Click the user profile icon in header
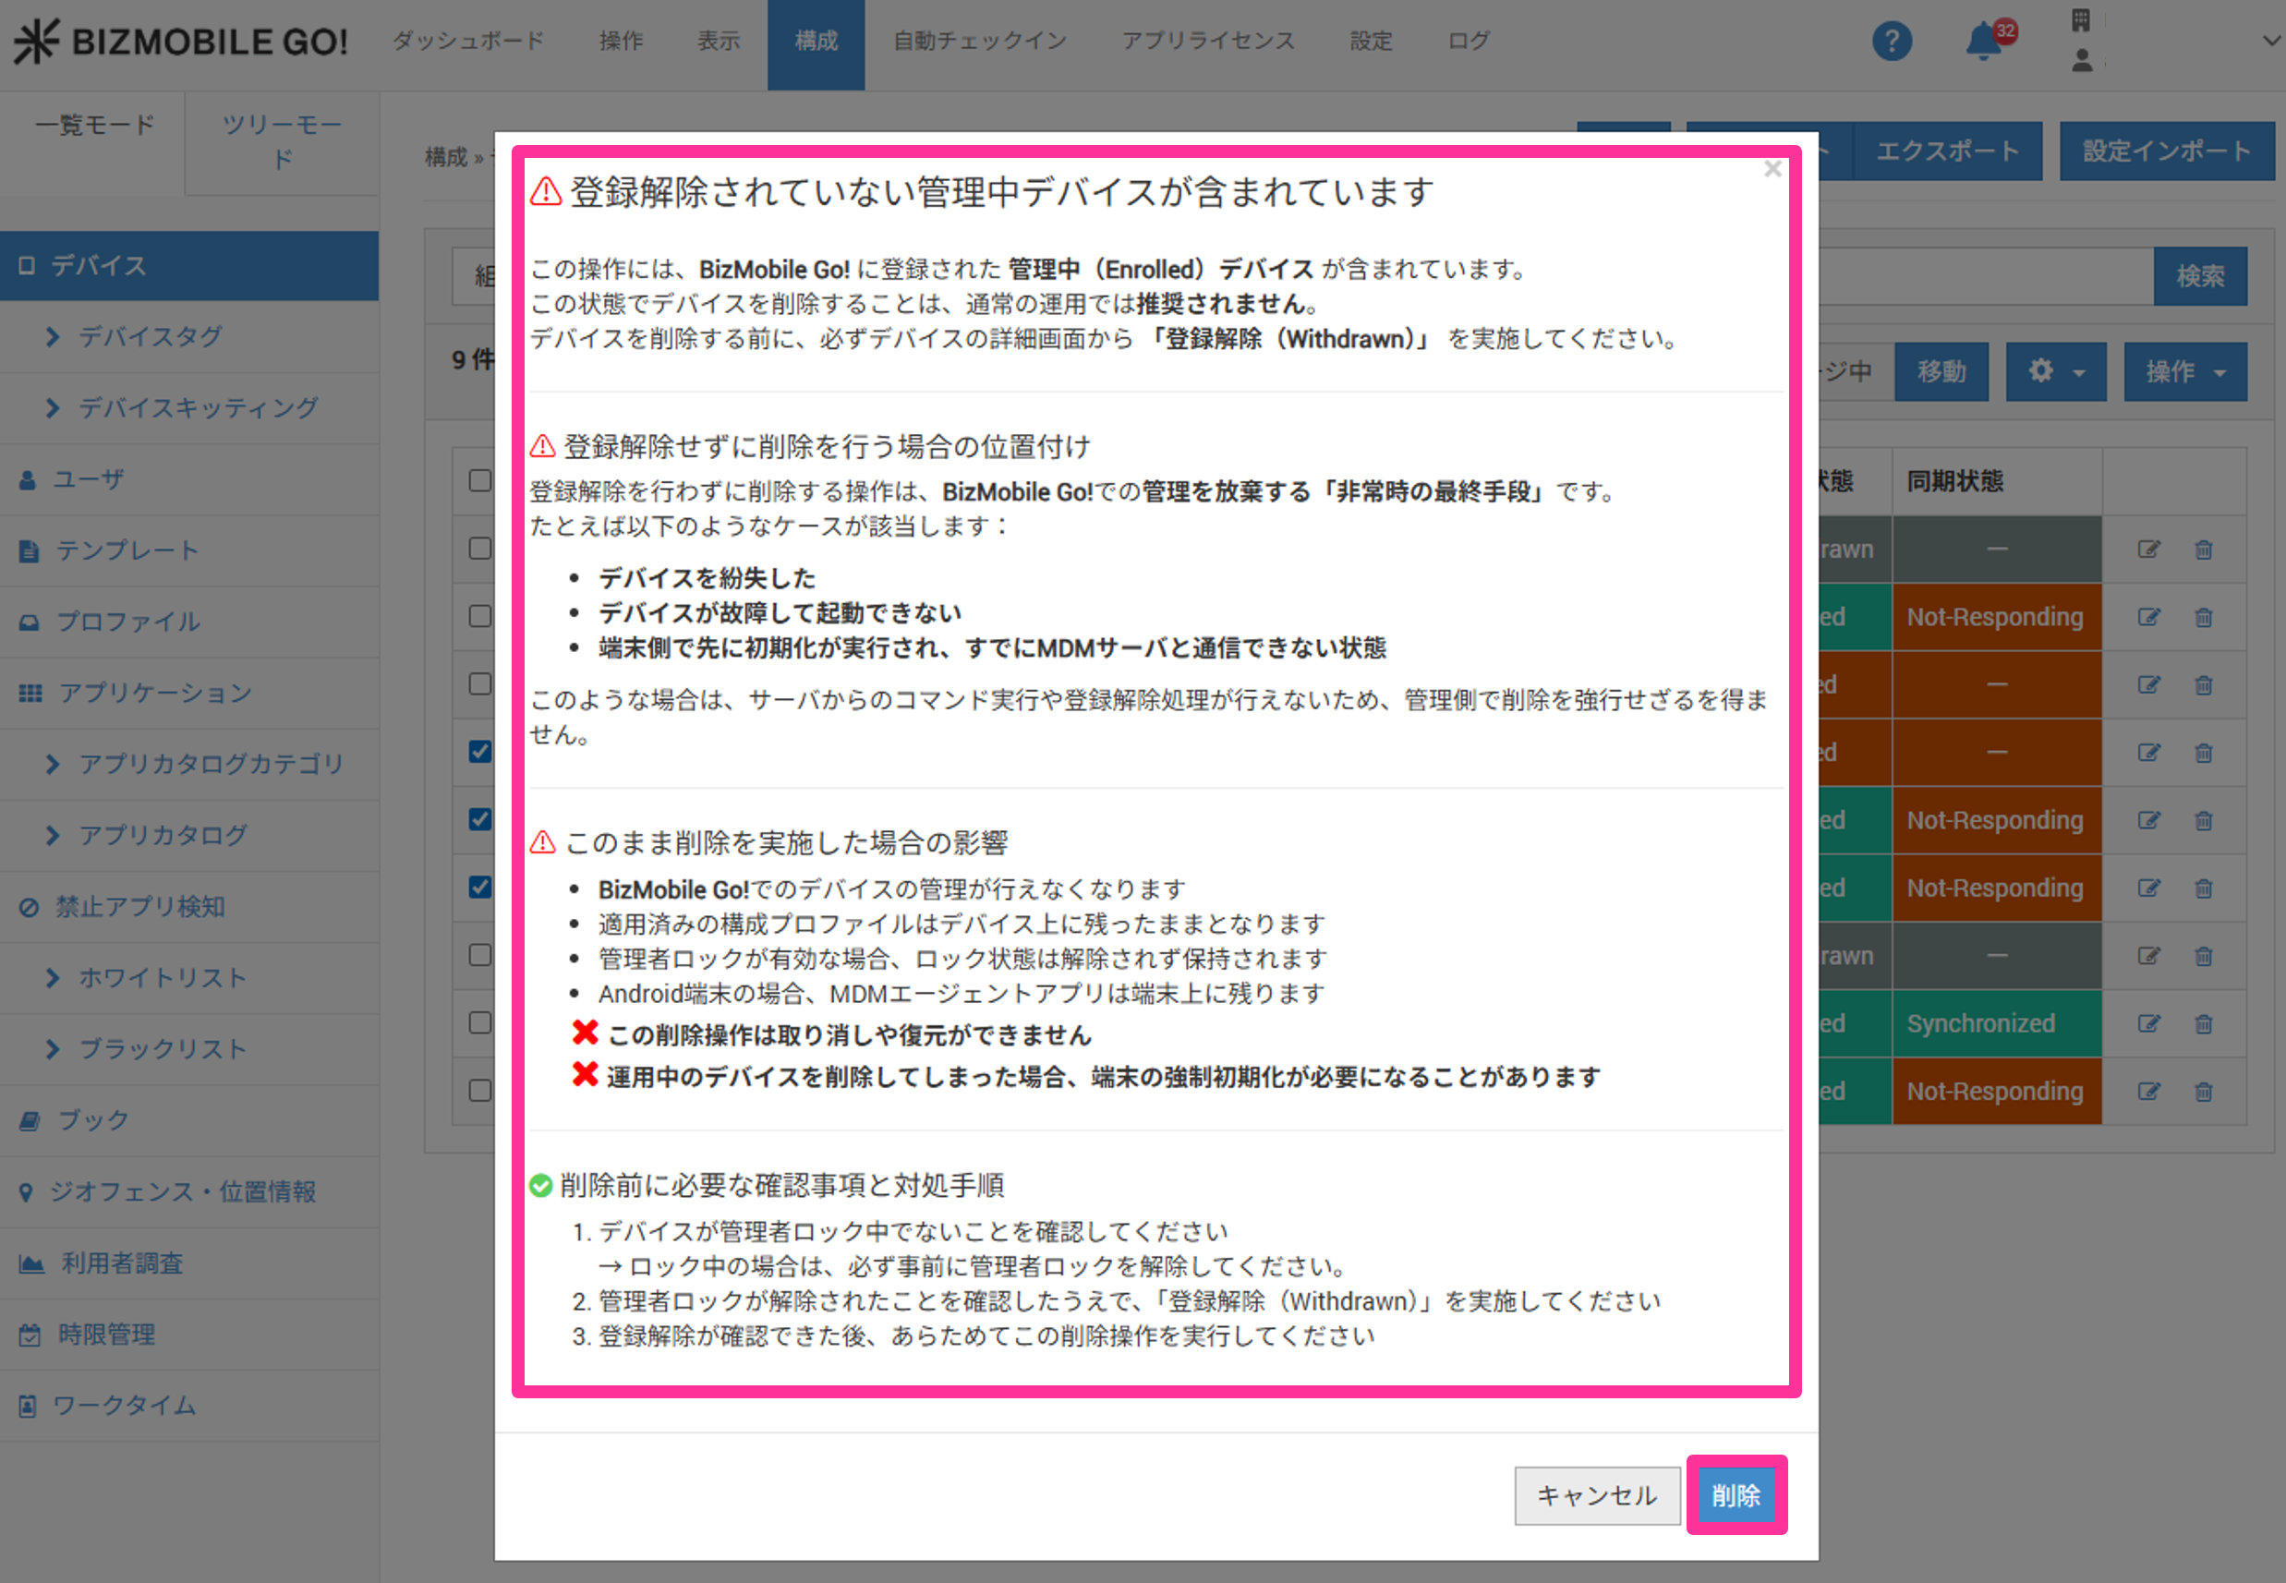2286x1583 pixels. (2082, 62)
